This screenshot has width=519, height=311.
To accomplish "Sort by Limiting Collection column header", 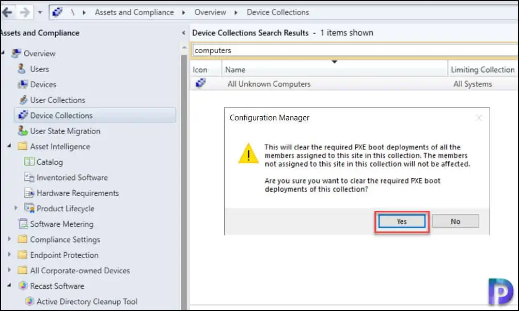I will tap(483, 70).
